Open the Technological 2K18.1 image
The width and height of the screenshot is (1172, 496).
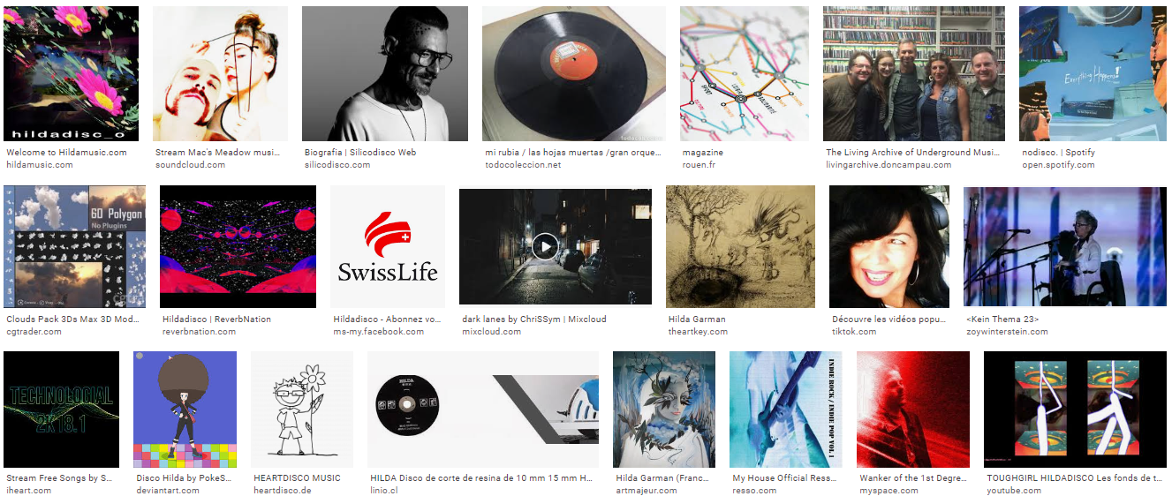click(62, 410)
